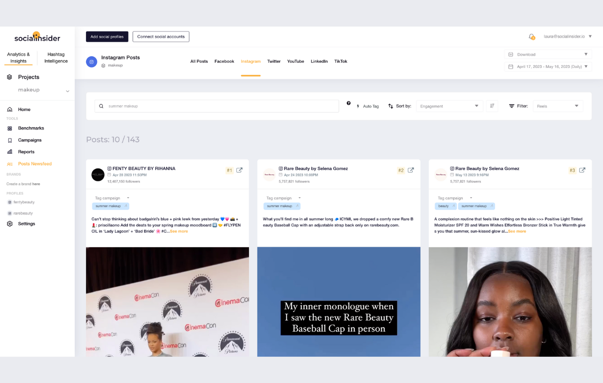This screenshot has height=383, width=603.
Task: Open the Hashtag Intelligence tab
Action: click(x=56, y=57)
